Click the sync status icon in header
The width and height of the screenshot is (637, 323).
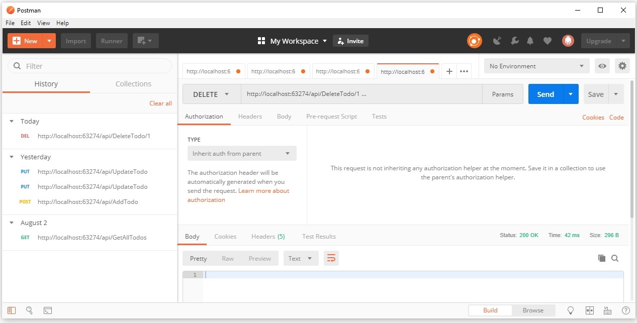[x=474, y=41]
